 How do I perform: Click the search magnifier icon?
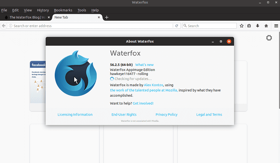(x=185, y=26)
